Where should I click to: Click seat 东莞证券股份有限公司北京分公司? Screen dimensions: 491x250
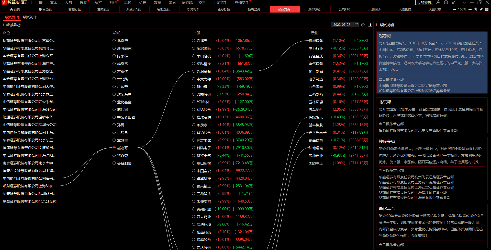pyautogui.click(x=30, y=201)
